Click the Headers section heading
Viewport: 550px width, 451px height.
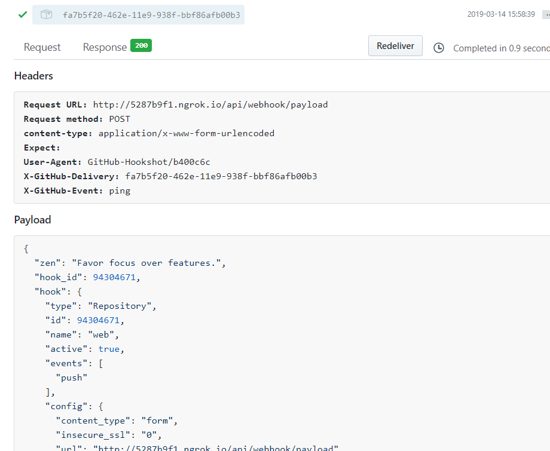(x=33, y=76)
